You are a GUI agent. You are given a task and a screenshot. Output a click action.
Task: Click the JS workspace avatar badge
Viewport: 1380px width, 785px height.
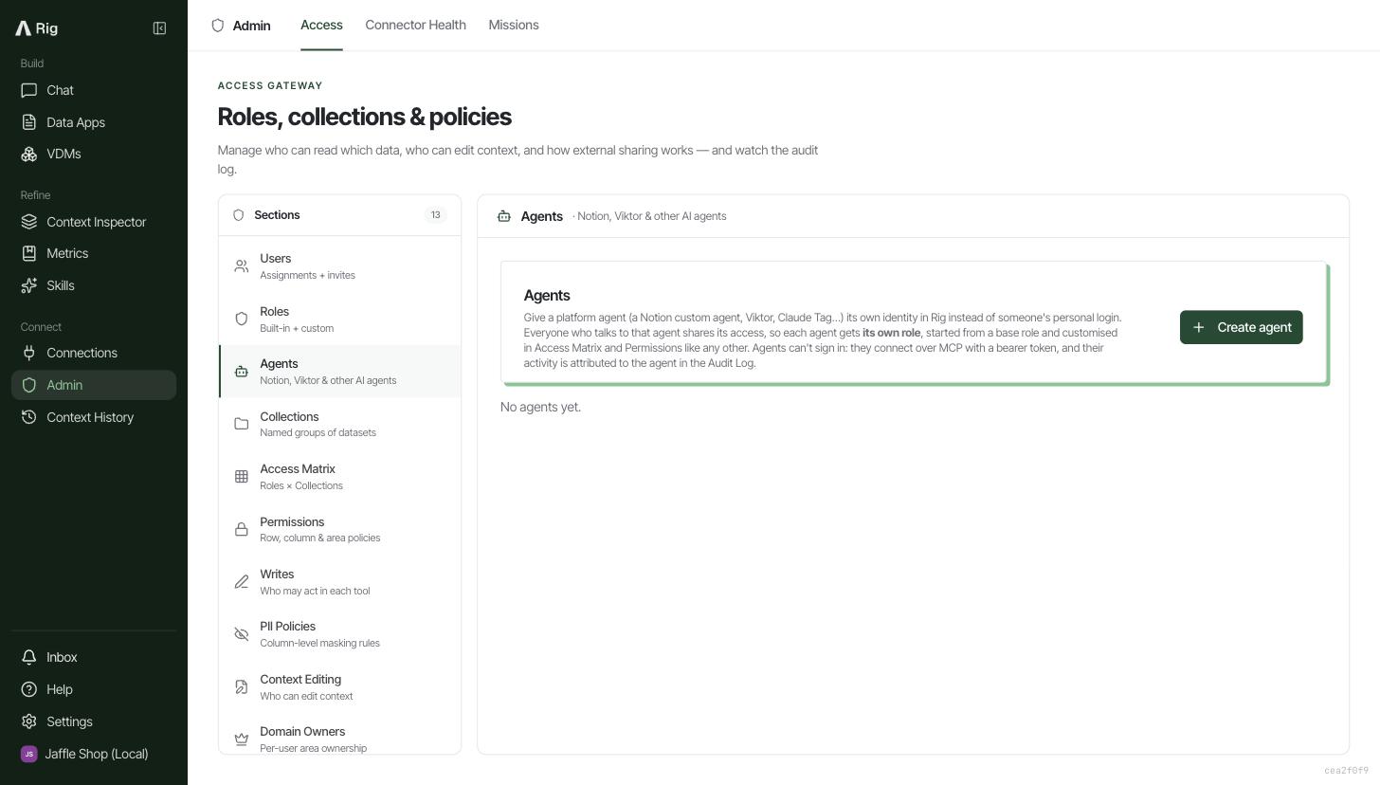[29, 754]
